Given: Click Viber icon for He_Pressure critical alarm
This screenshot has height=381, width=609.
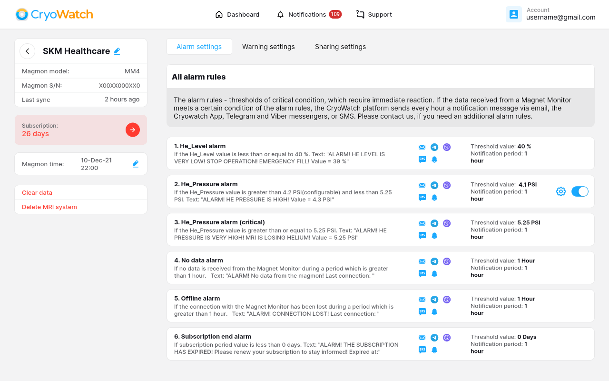Looking at the screenshot, I should pos(447,223).
